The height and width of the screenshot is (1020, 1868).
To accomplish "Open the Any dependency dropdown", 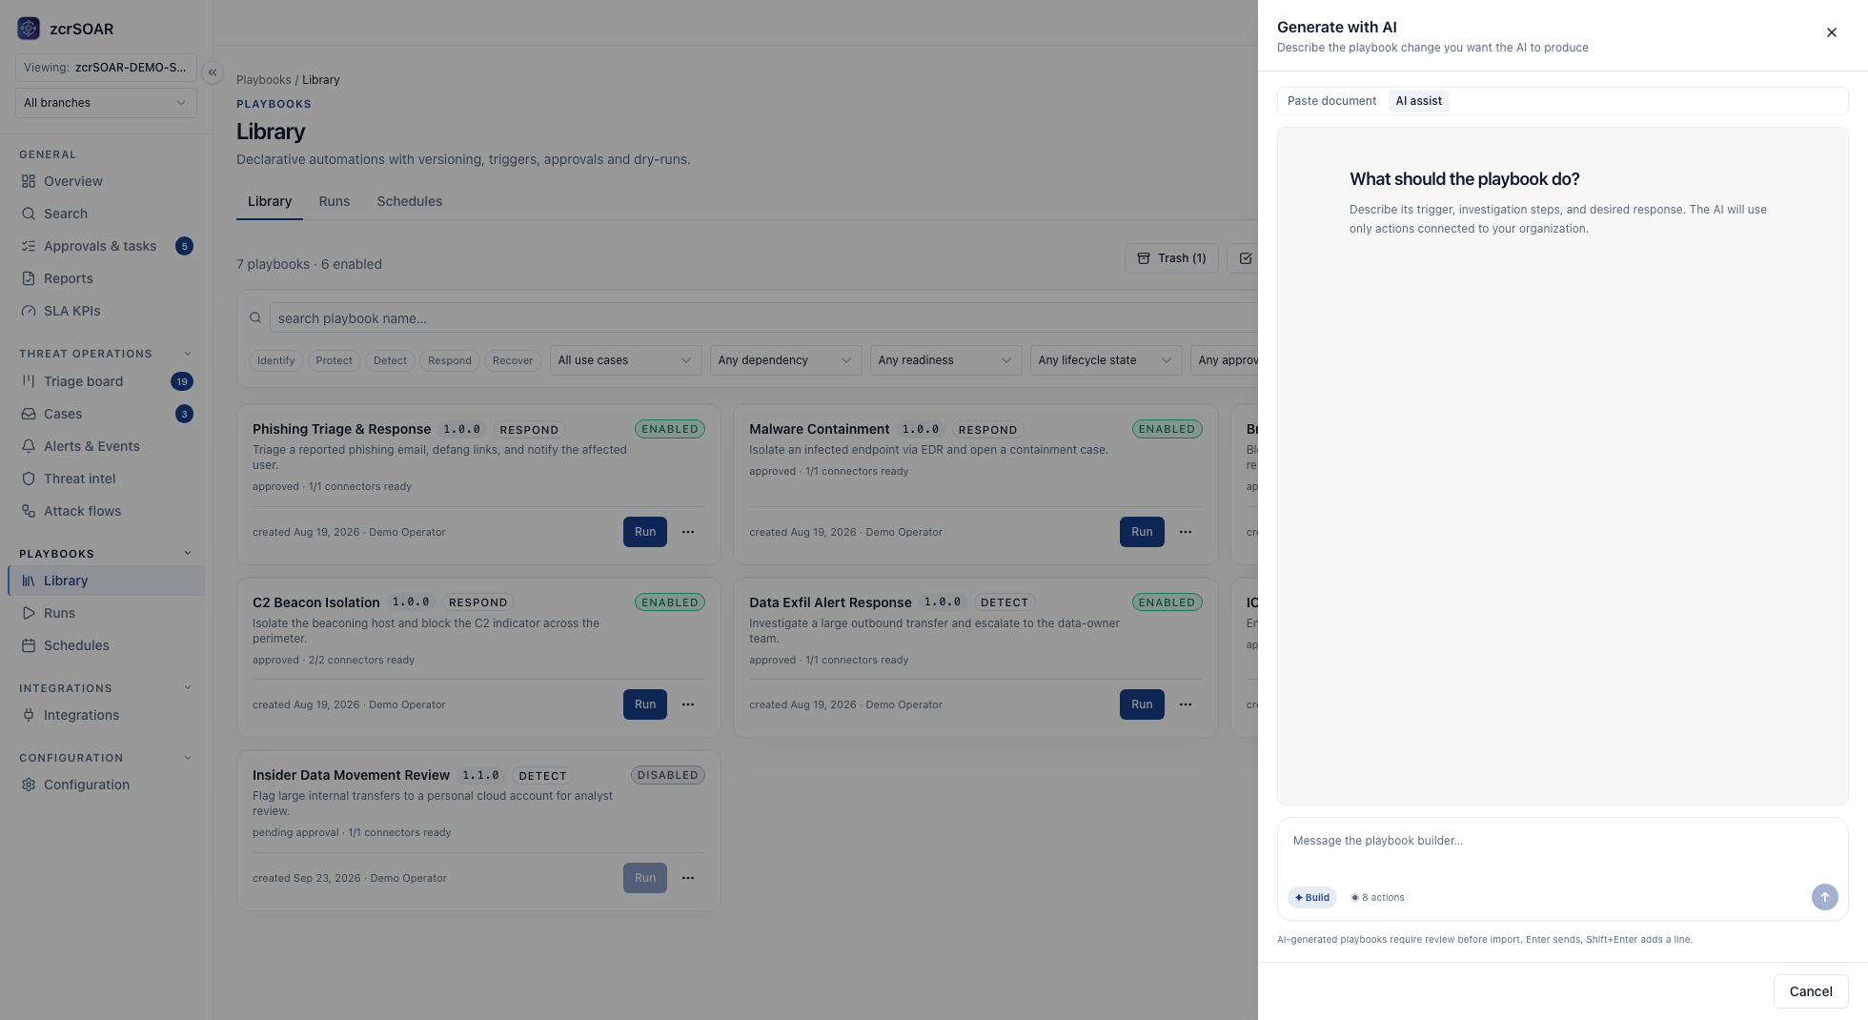I will (785, 360).
